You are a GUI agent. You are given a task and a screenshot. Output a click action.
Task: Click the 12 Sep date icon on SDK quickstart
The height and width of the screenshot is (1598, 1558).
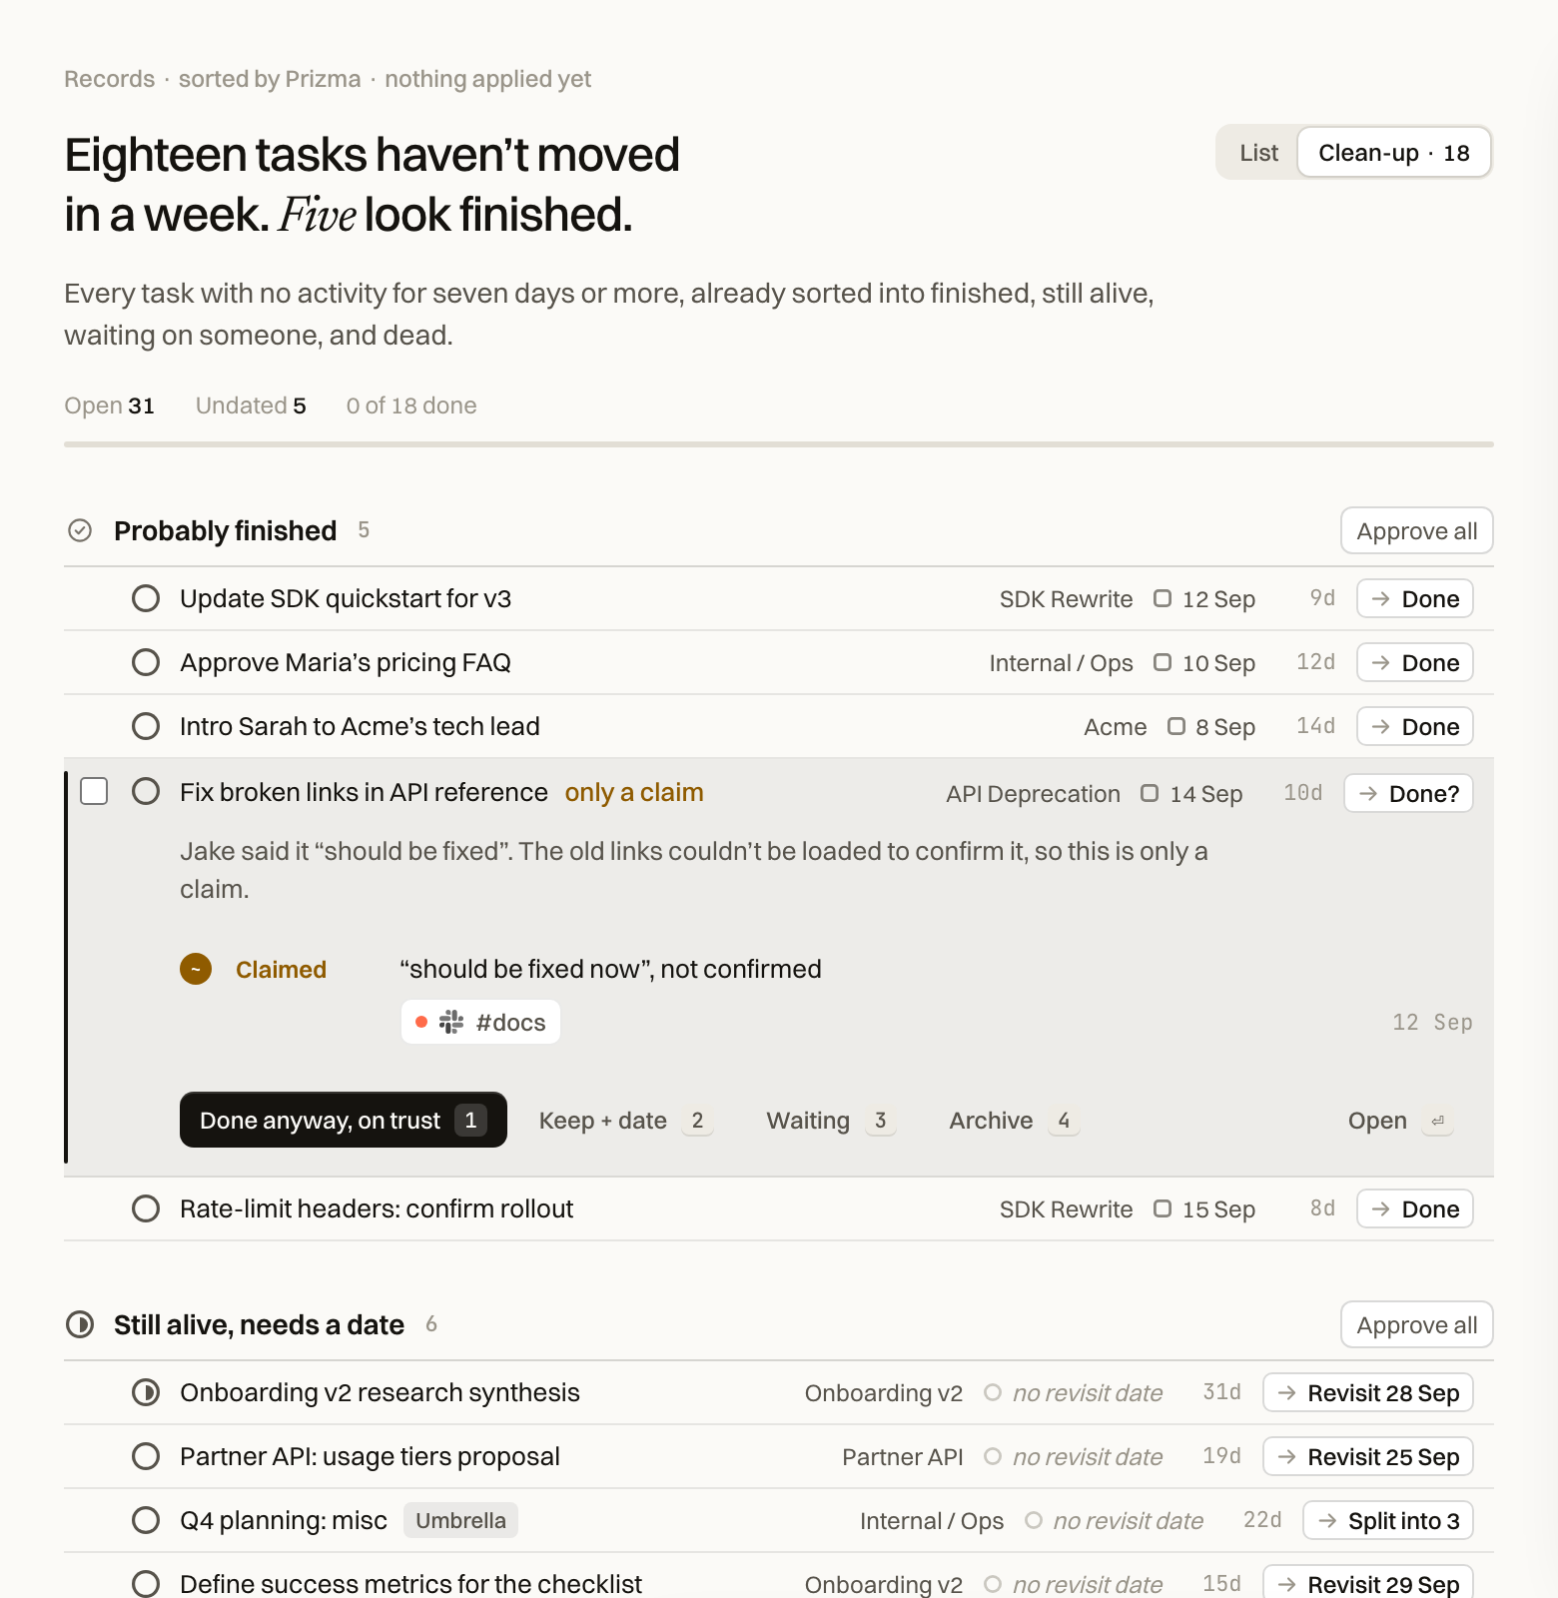(x=1163, y=598)
